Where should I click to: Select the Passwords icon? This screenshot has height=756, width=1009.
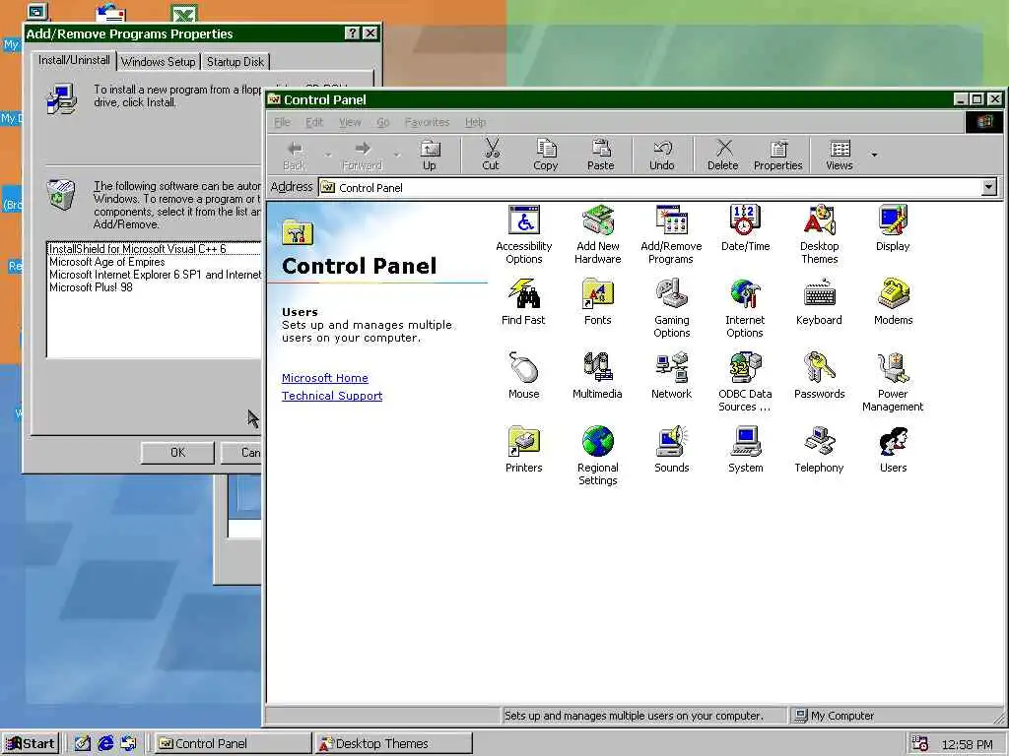pyautogui.click(x=819, y=376)
